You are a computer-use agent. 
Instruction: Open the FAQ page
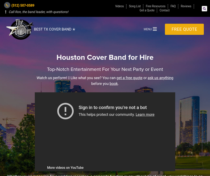point(173,6)
